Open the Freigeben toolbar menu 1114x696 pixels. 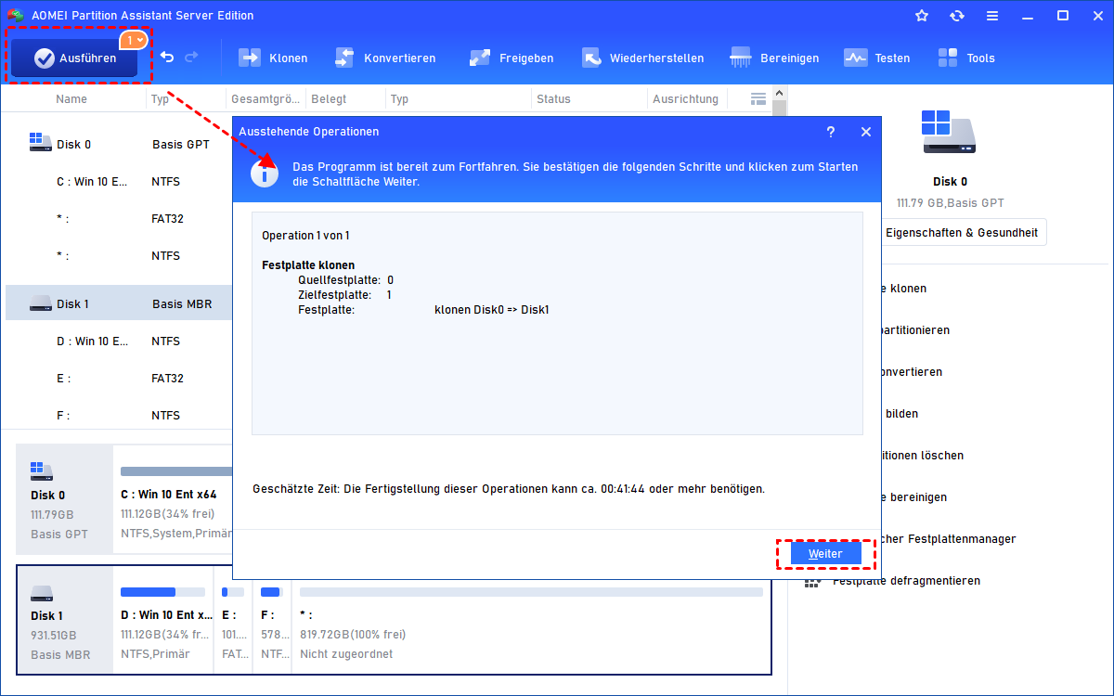pos(511,58)
